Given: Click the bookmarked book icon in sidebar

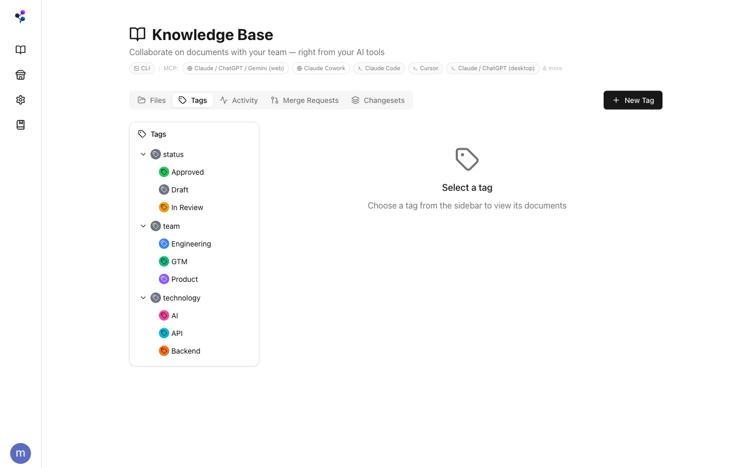Looking at the screenshot, I should coord(20,124).
